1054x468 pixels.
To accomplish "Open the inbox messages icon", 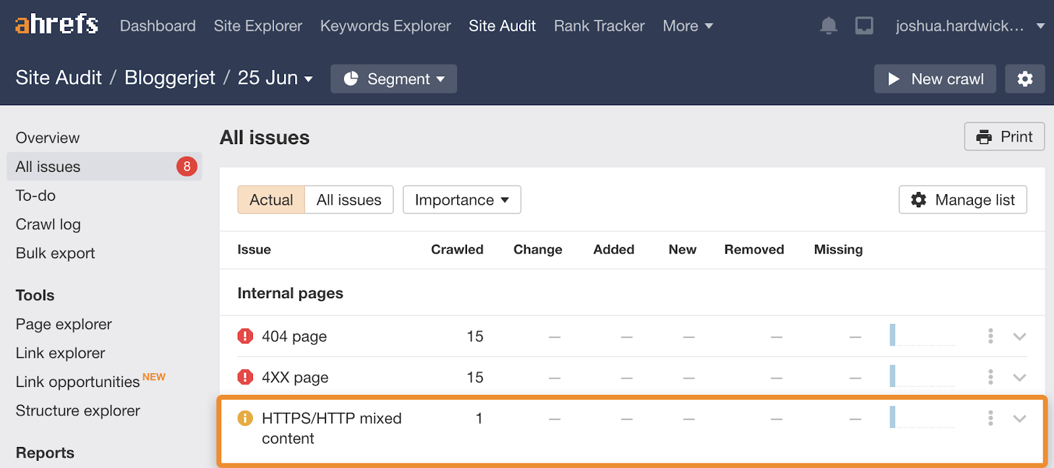I will tap(864, 26).
